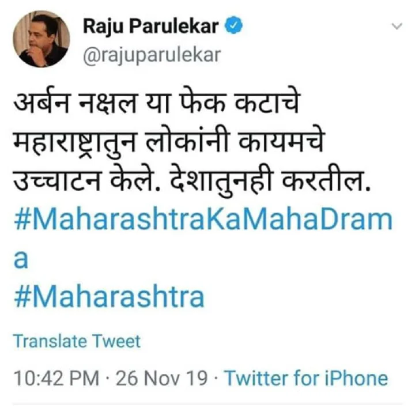
Task: Click the words अर्बन नक्षल in the tweet
Action: 75,102
